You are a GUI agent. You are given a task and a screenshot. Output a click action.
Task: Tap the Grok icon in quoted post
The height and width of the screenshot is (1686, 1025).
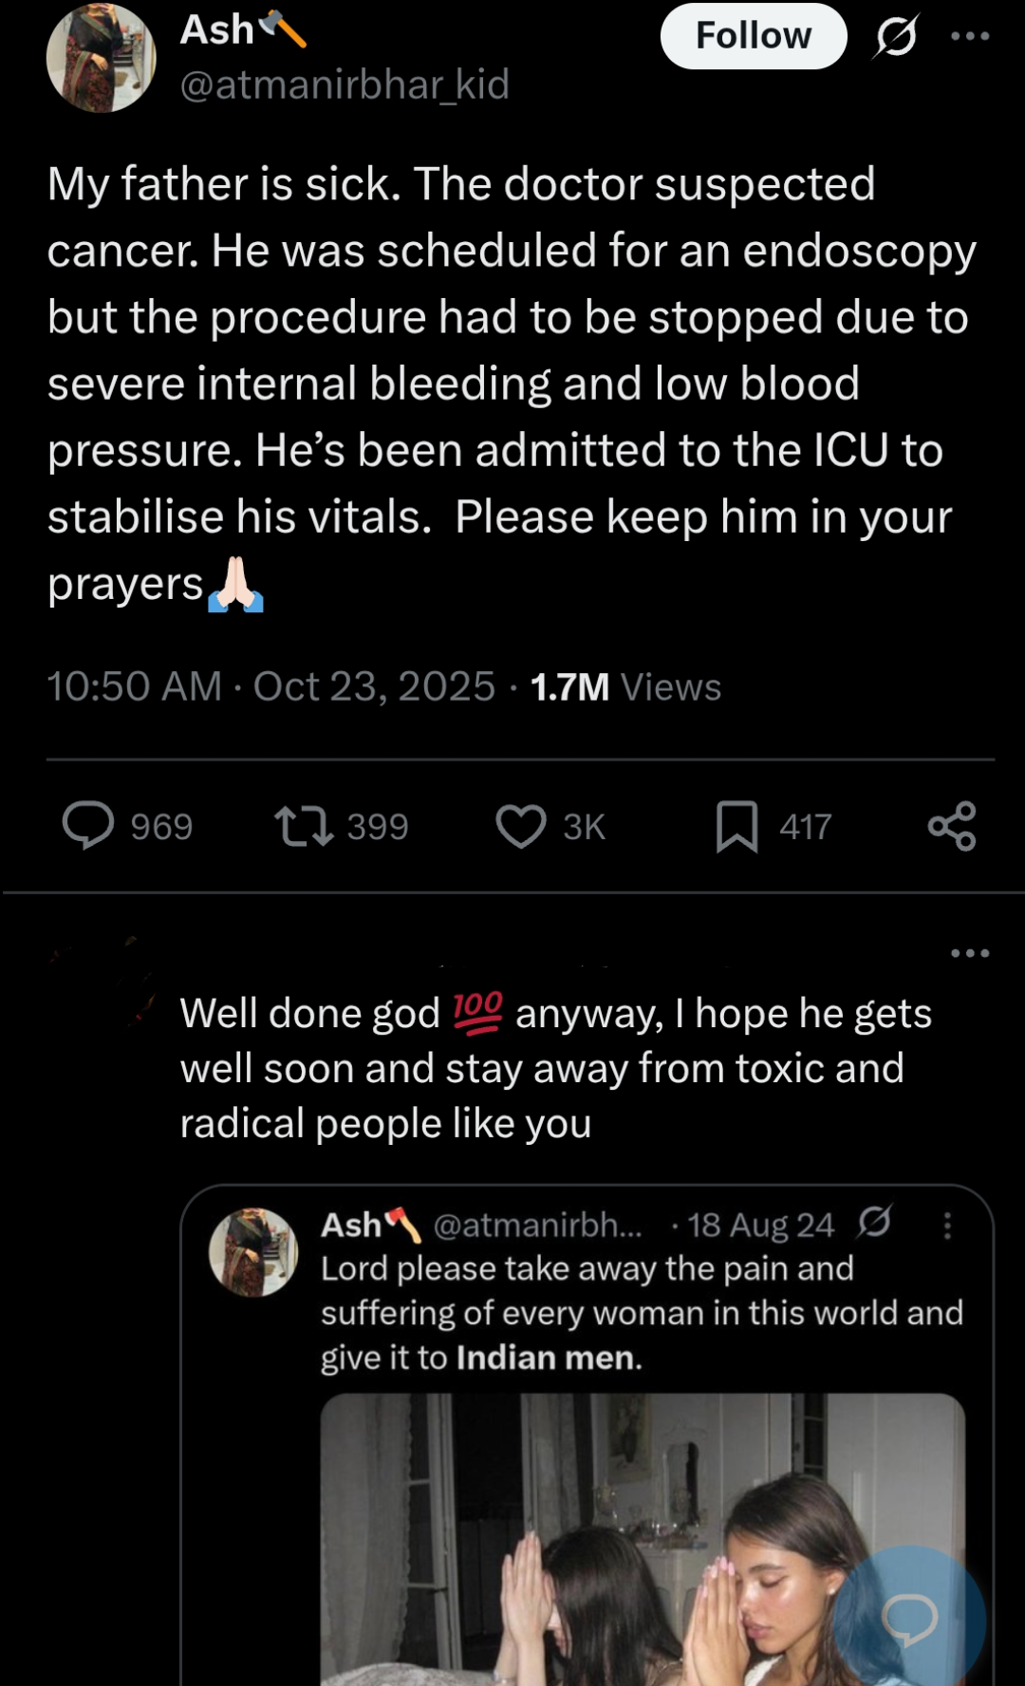click(874, 1223)
